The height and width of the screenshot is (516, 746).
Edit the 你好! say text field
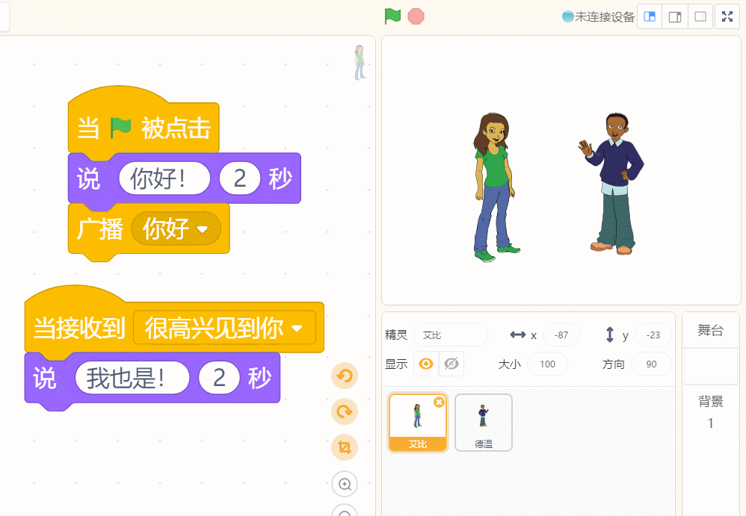point(164,178)
